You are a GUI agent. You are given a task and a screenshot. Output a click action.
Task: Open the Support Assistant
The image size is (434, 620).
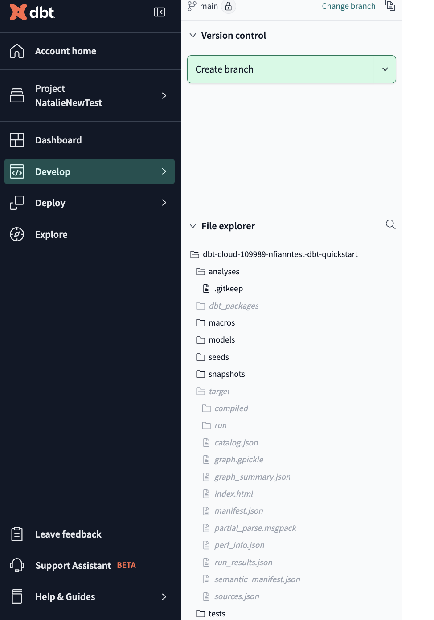coord(73,566)
